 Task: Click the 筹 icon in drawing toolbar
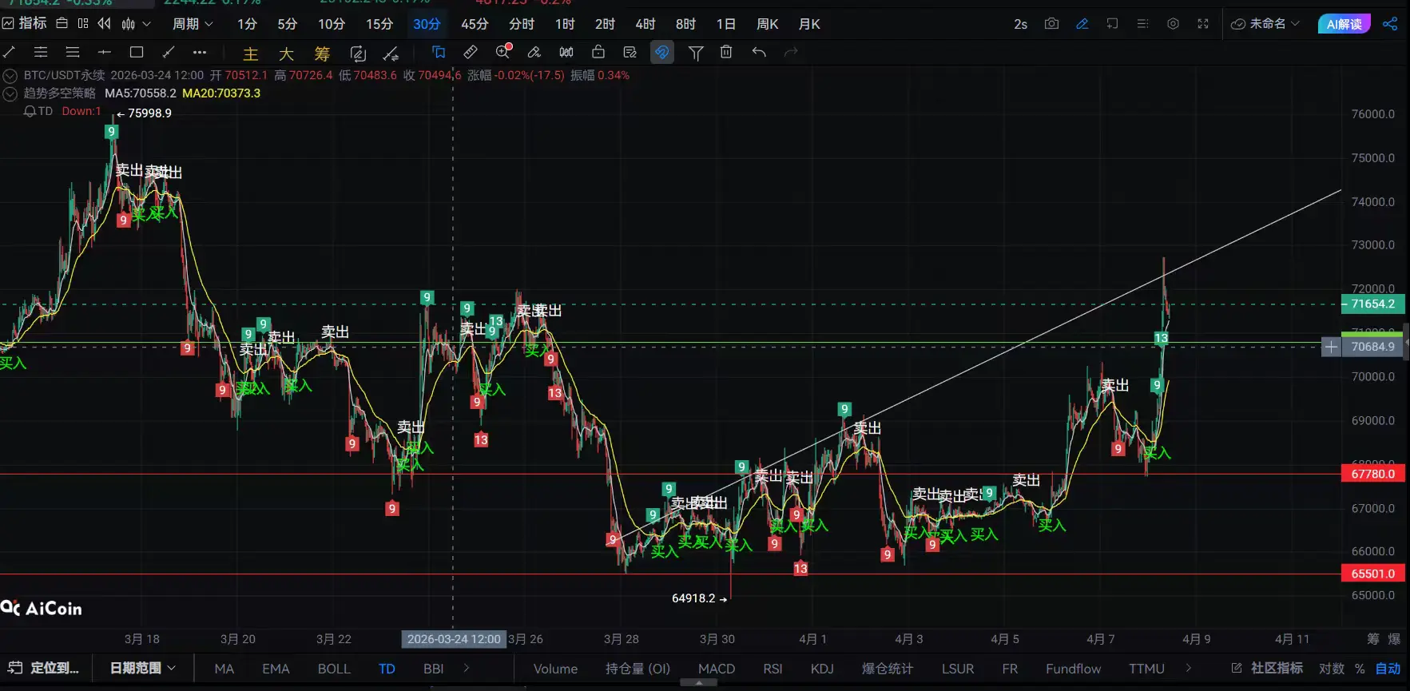tap(322, 54)
